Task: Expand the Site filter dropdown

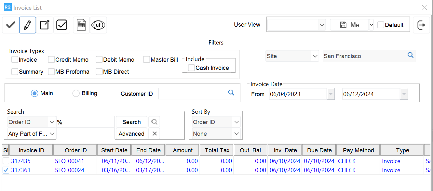Action: click(x=315, y=56)
